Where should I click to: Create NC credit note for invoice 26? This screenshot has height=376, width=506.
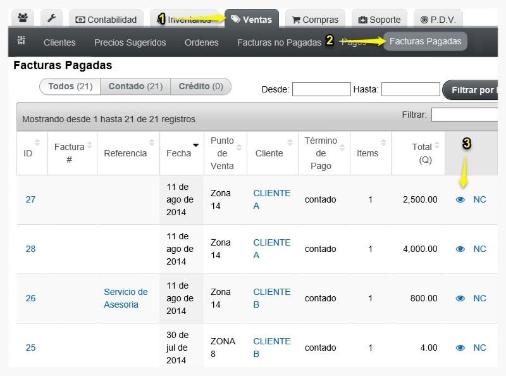point(479,299)
